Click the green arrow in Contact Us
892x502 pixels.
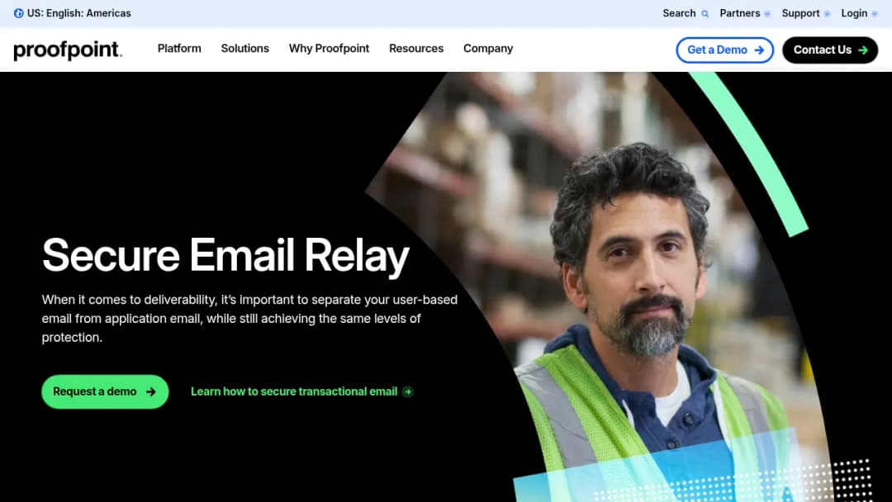(x=863, y=50)
